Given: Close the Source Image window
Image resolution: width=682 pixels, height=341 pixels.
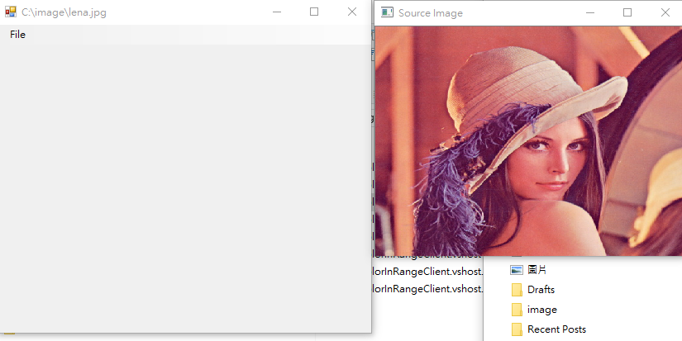Looking at the screenshot, I should coord(665,12).
